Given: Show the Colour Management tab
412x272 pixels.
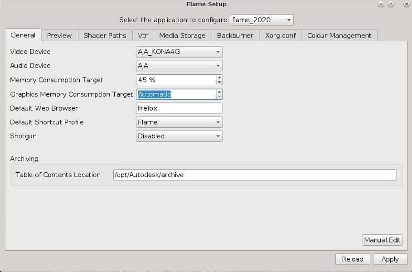Looking at the screenshot, I should (x=339, y=35).
